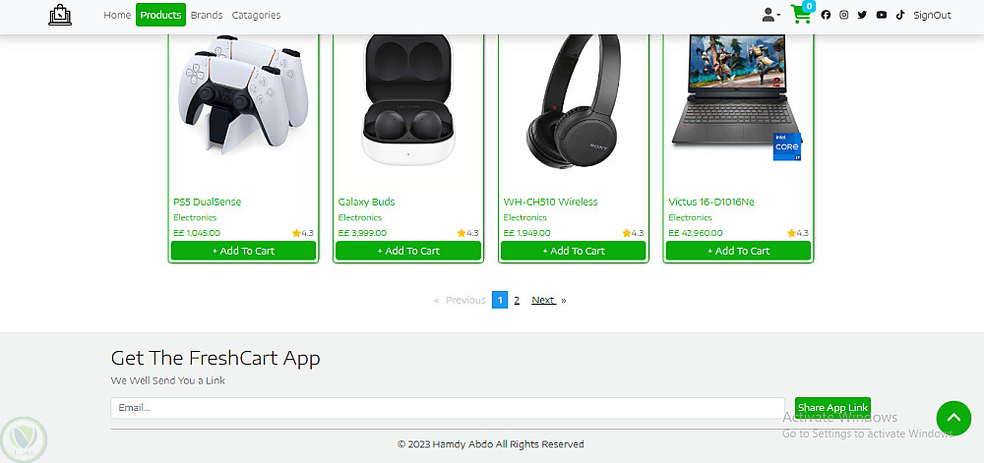The width and height of the screenshot is (984, 463).
Task: Expand the user profile dropdown
Action: coord(770,15)
